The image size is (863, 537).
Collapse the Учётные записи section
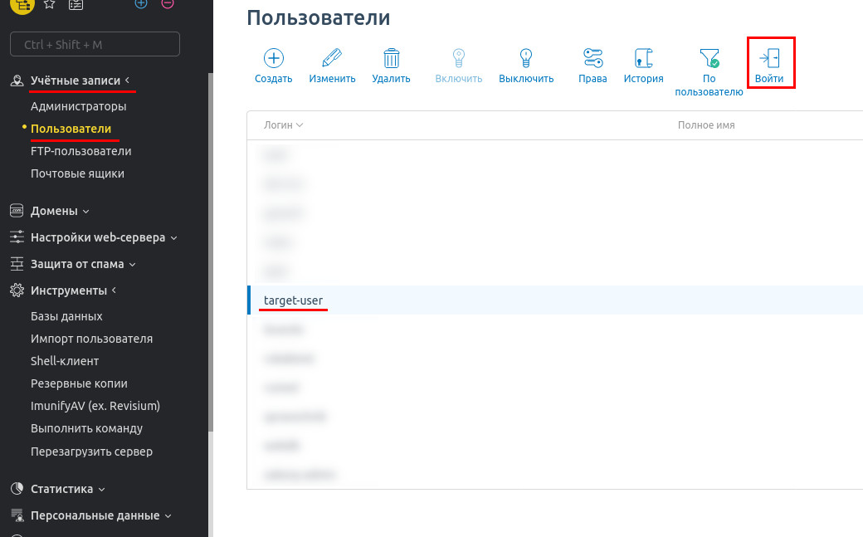(76, 81)
